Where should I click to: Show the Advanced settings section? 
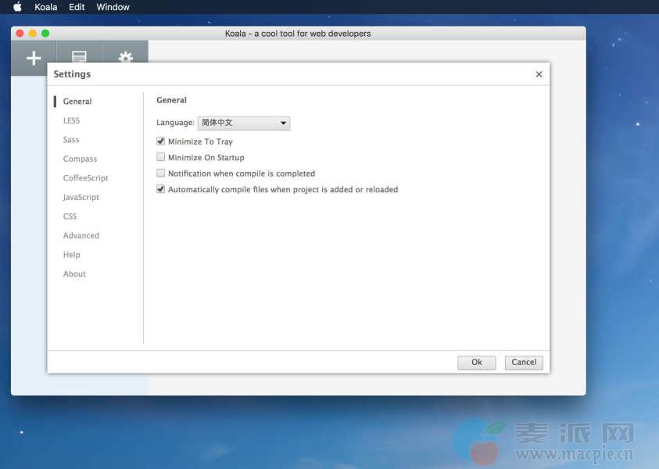click(81, 235)
